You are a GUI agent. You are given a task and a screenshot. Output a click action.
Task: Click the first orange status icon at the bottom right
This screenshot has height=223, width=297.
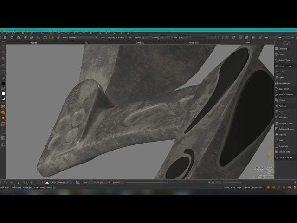(268, 187)
